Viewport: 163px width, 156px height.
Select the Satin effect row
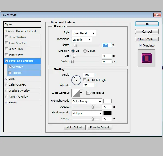coord(22,79)
